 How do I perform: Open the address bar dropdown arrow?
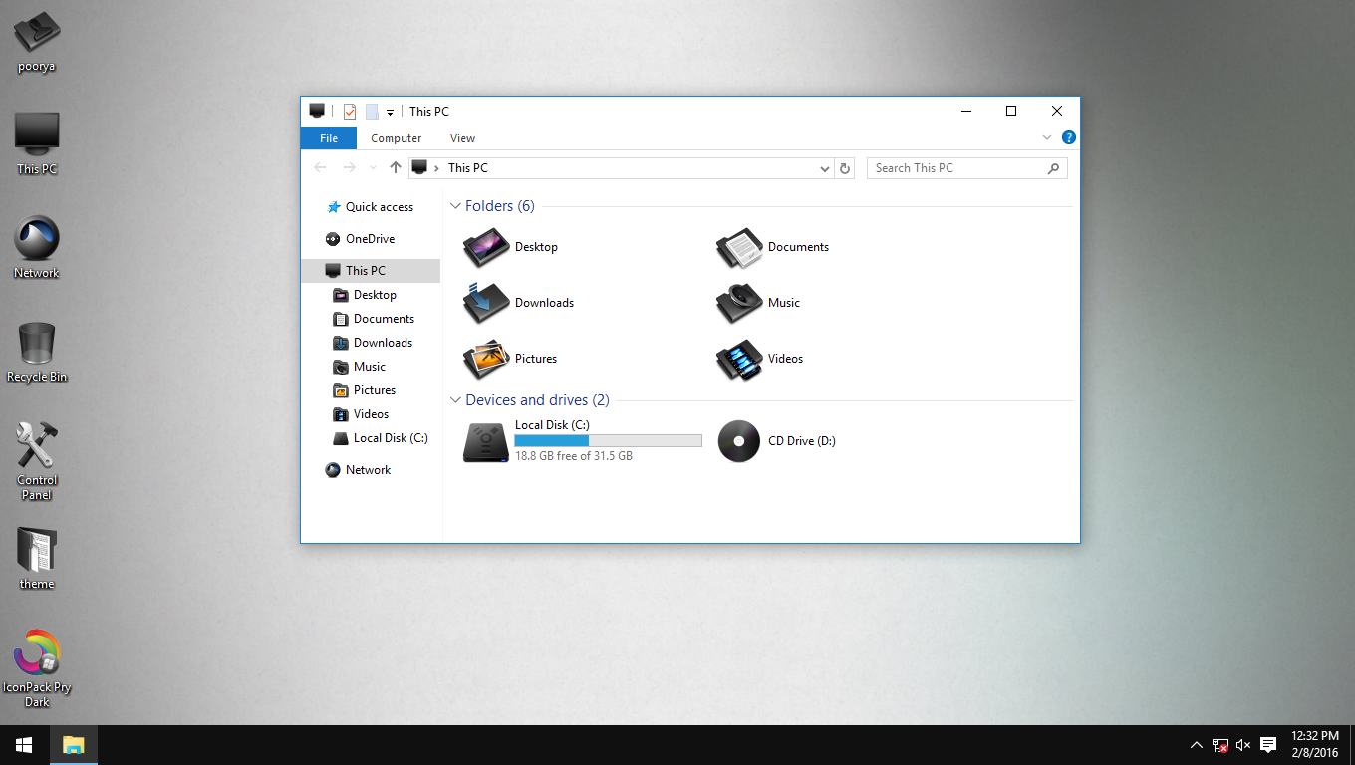tap(824, 167)
